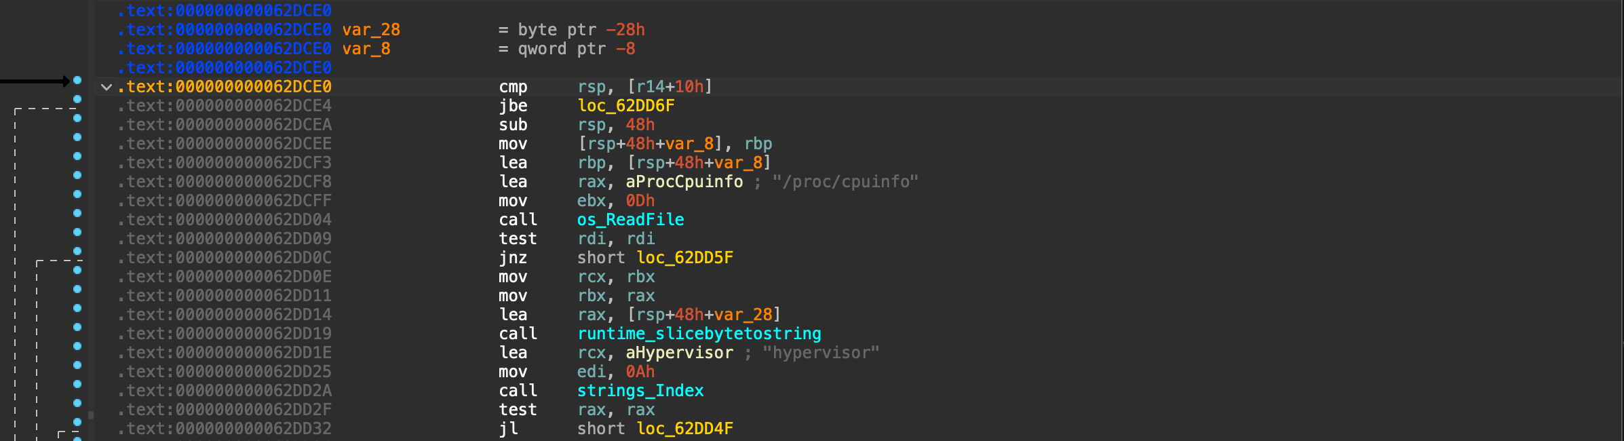The height and width of the screenshot is (441, 1624).
Task: Collapse the function at address 62DCE0 chevron
Action: pos(106,87)
